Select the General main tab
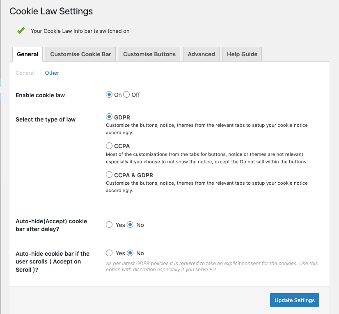Viewport: 339px width, 314px height. click(x=27, y=54)
